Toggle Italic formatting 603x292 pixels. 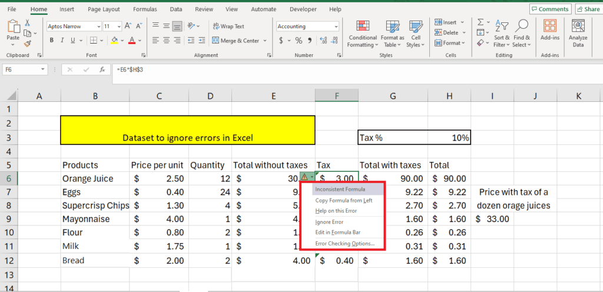click(x=64, y=41)
